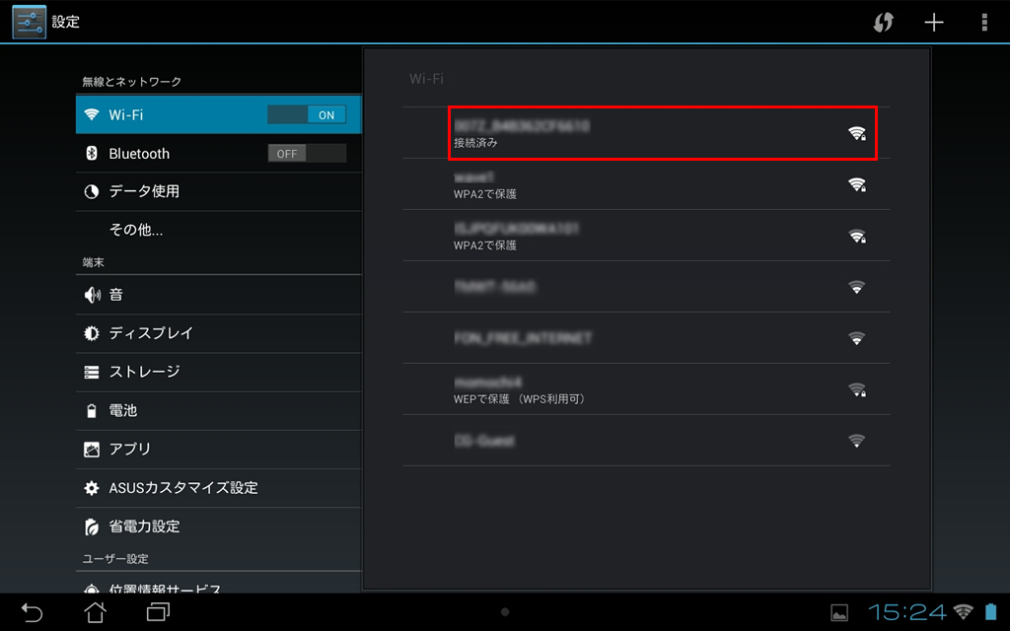Open the Bluetooth settings entry

[x=218, y=153]
